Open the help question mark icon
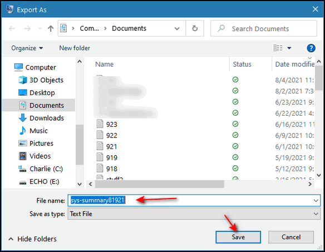Viewport: 325px width, 252px height. point(311,48)
